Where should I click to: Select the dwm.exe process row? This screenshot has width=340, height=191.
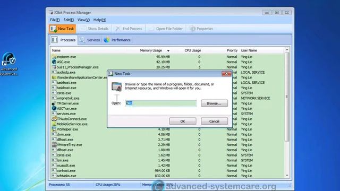167,134
